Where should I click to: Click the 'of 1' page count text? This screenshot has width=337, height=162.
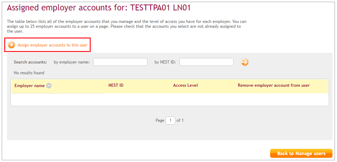click(x=180, y=120)
